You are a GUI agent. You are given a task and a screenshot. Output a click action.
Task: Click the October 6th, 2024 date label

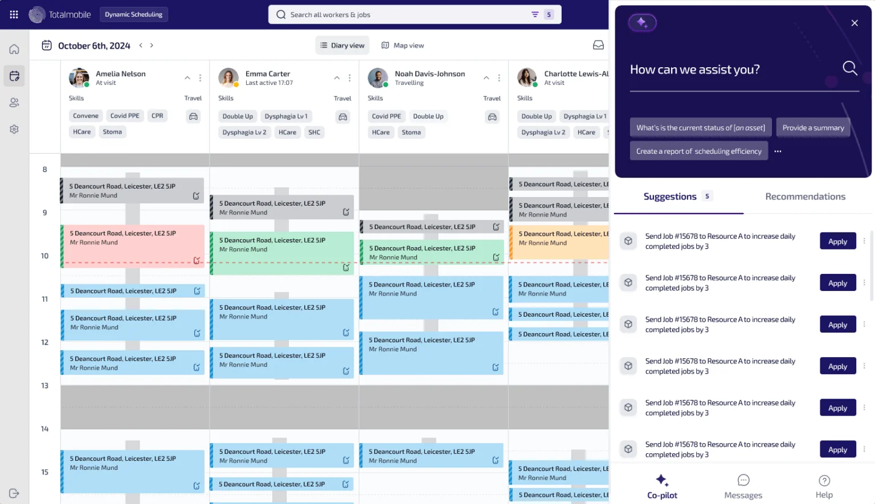pos(94,46)
